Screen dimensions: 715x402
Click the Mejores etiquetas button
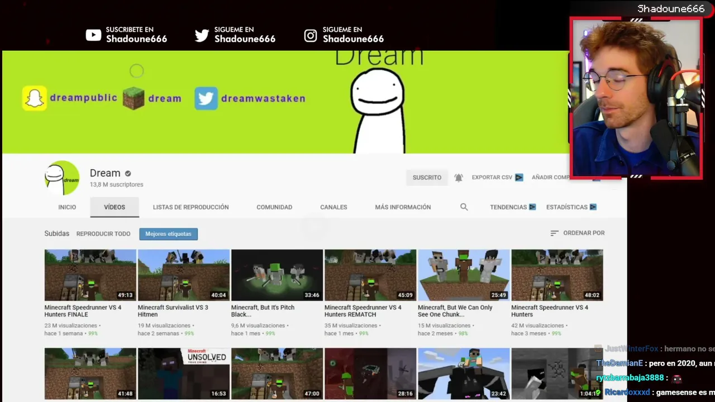168,234
